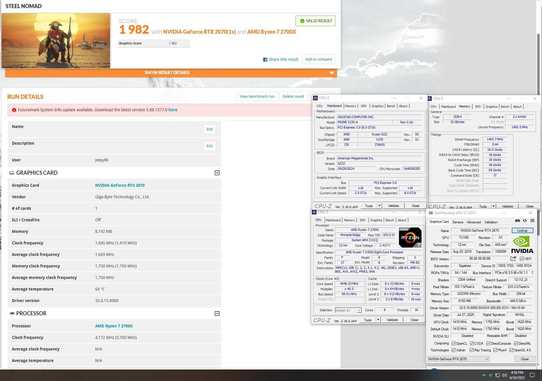This screenshot has width=542, height=381.
Task: Click Close button in GPU-Z window
Action: click(x=525, y=359)
